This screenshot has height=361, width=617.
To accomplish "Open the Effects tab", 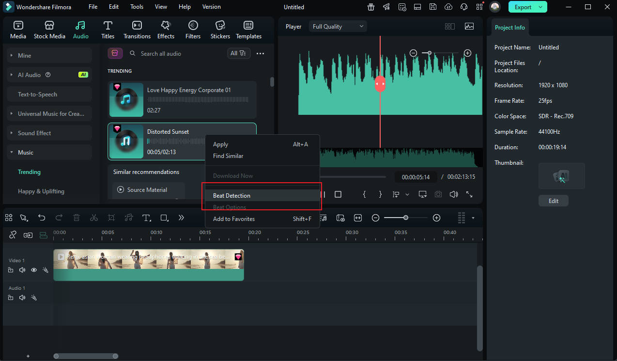I will [166, 30].
